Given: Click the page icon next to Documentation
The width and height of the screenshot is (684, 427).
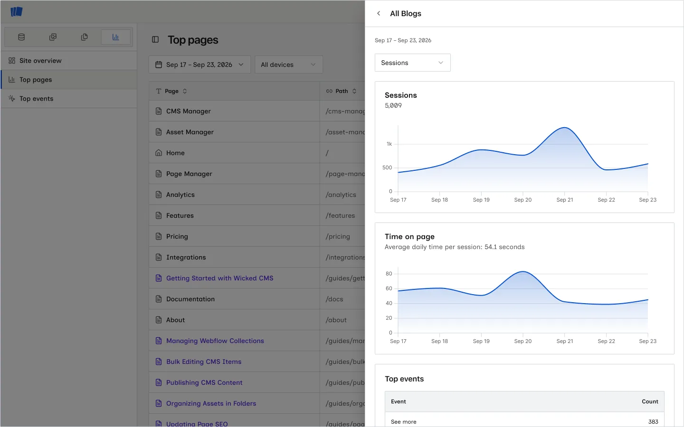Looking at the screenshot, I should [159, 299].
